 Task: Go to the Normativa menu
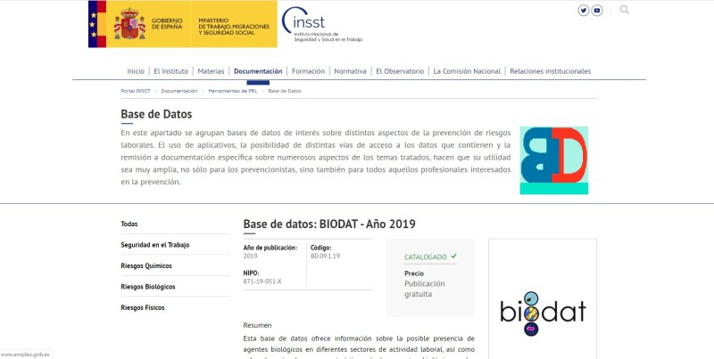point(350,71)
